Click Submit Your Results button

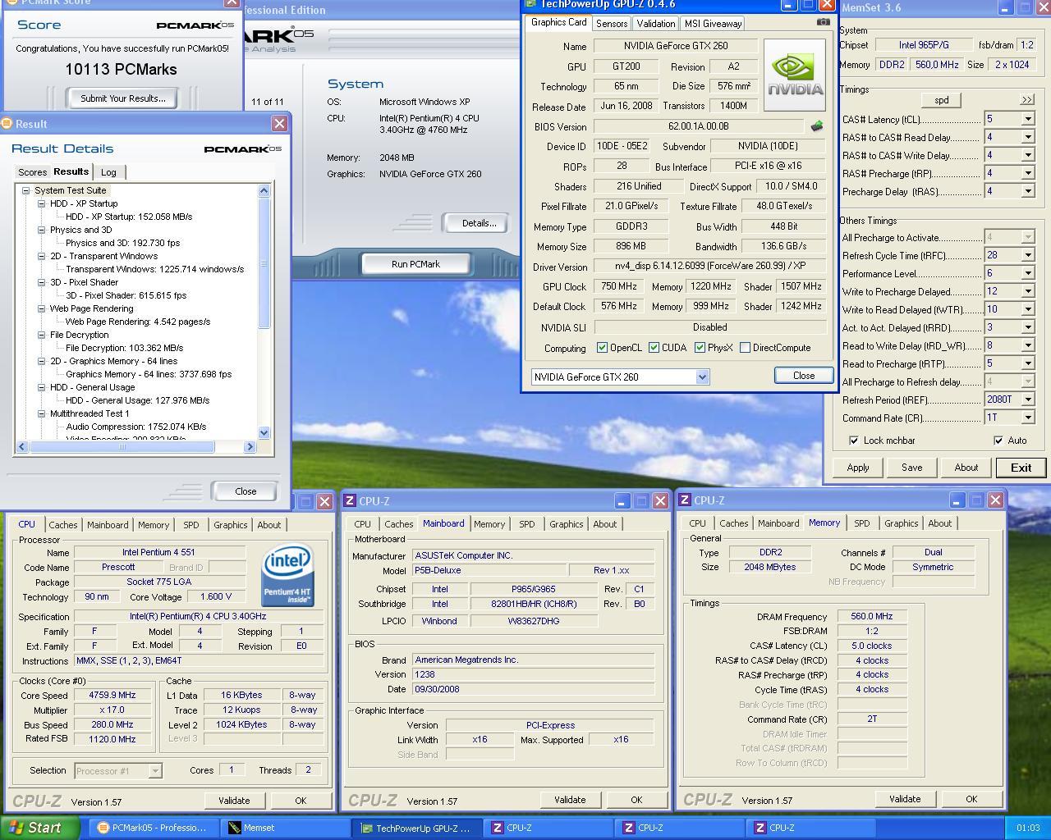point(122,98)
